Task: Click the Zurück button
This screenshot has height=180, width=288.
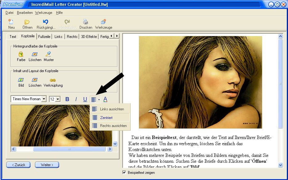Action: coord(18,165)
